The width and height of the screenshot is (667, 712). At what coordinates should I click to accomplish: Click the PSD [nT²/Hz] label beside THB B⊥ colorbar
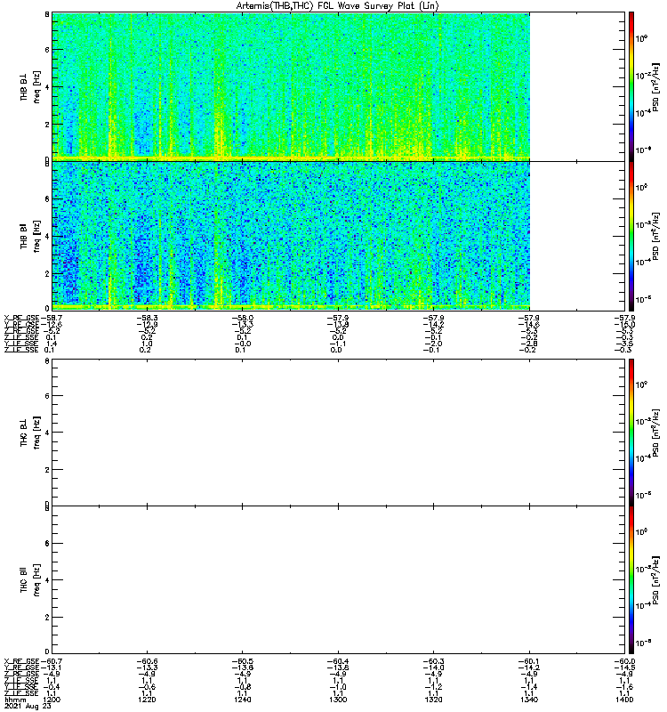point(655,87)
